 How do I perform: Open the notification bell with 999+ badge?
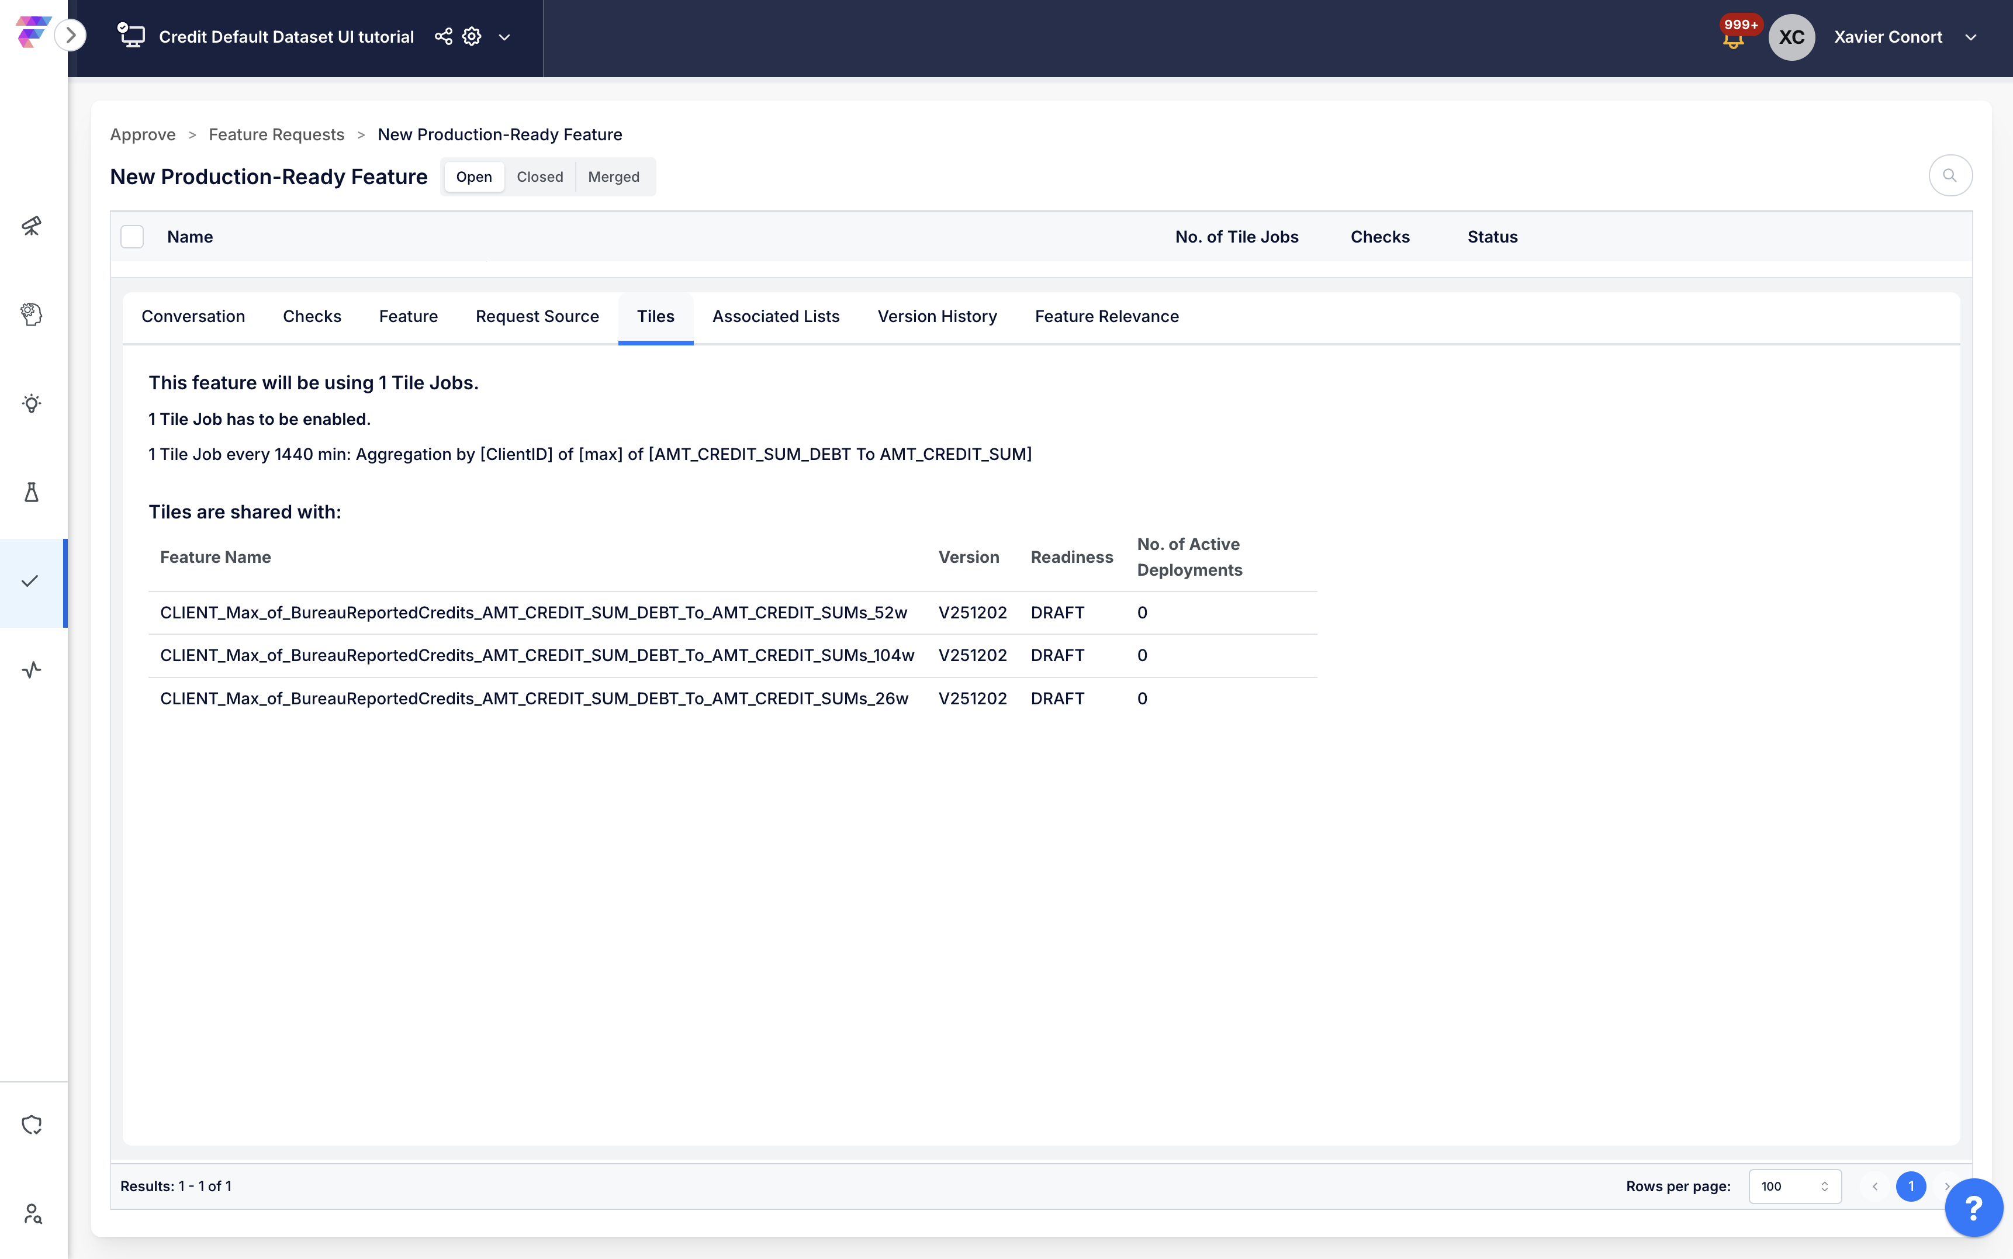(1733, 39)
